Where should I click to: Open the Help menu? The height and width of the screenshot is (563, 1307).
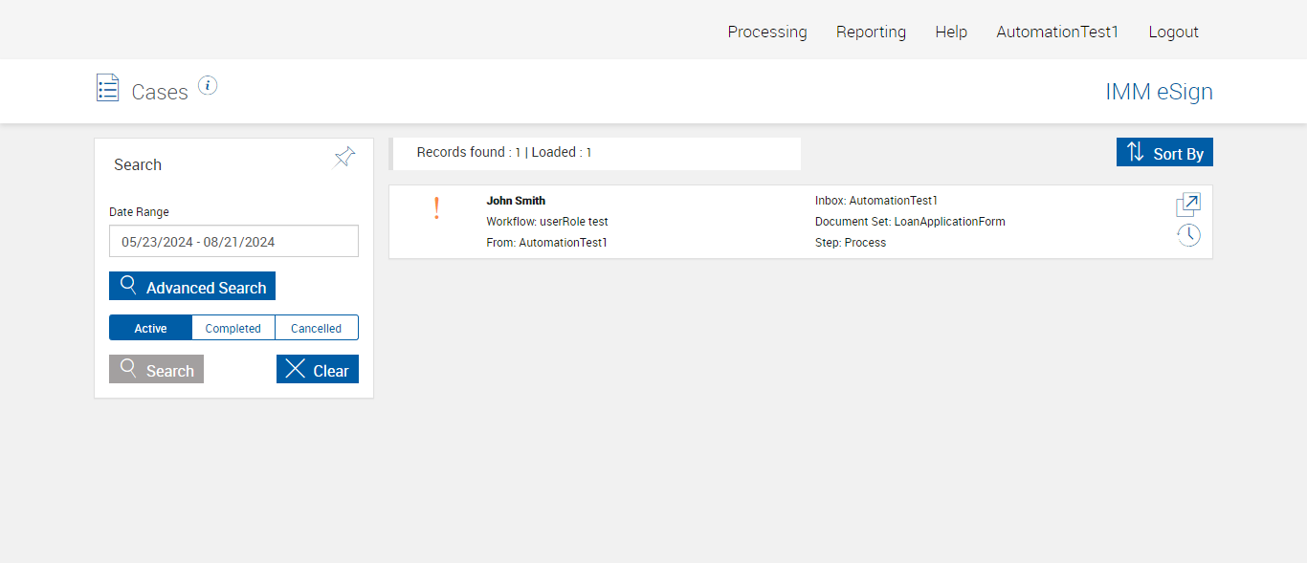(x=951, y=32)
